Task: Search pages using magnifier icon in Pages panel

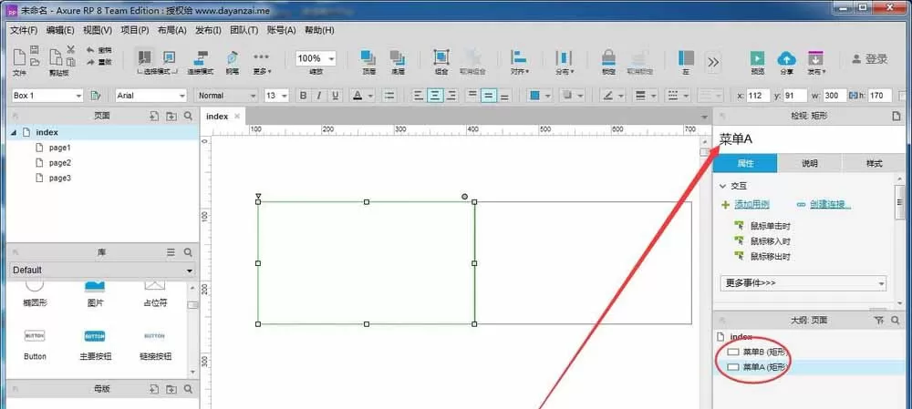Action: pyautogui.click(x=188, y=117)
